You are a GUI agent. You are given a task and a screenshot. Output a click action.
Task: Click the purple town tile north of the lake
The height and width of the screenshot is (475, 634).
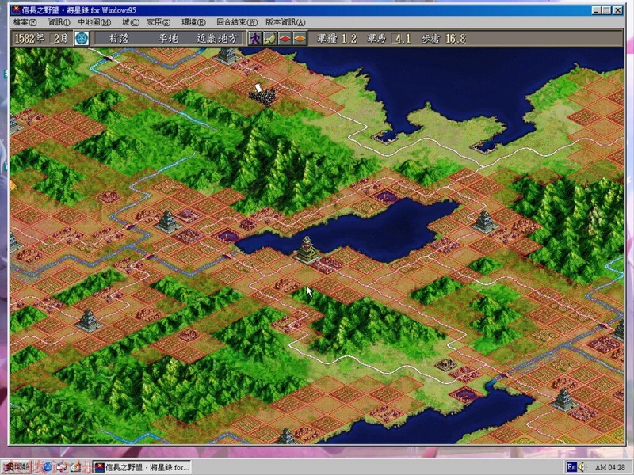(388, 196)
